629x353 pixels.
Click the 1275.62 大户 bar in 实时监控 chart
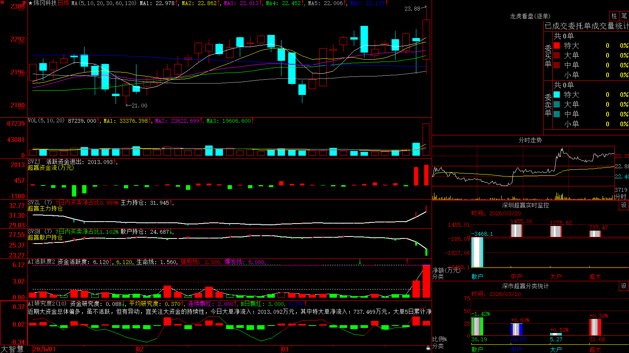pos(556,231)
